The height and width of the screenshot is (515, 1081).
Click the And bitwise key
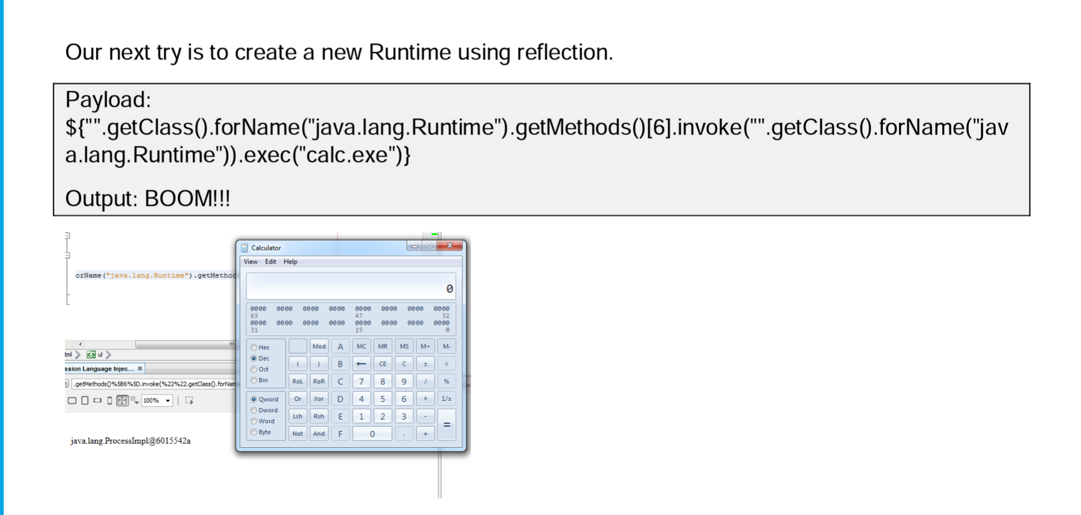(319, 433)
